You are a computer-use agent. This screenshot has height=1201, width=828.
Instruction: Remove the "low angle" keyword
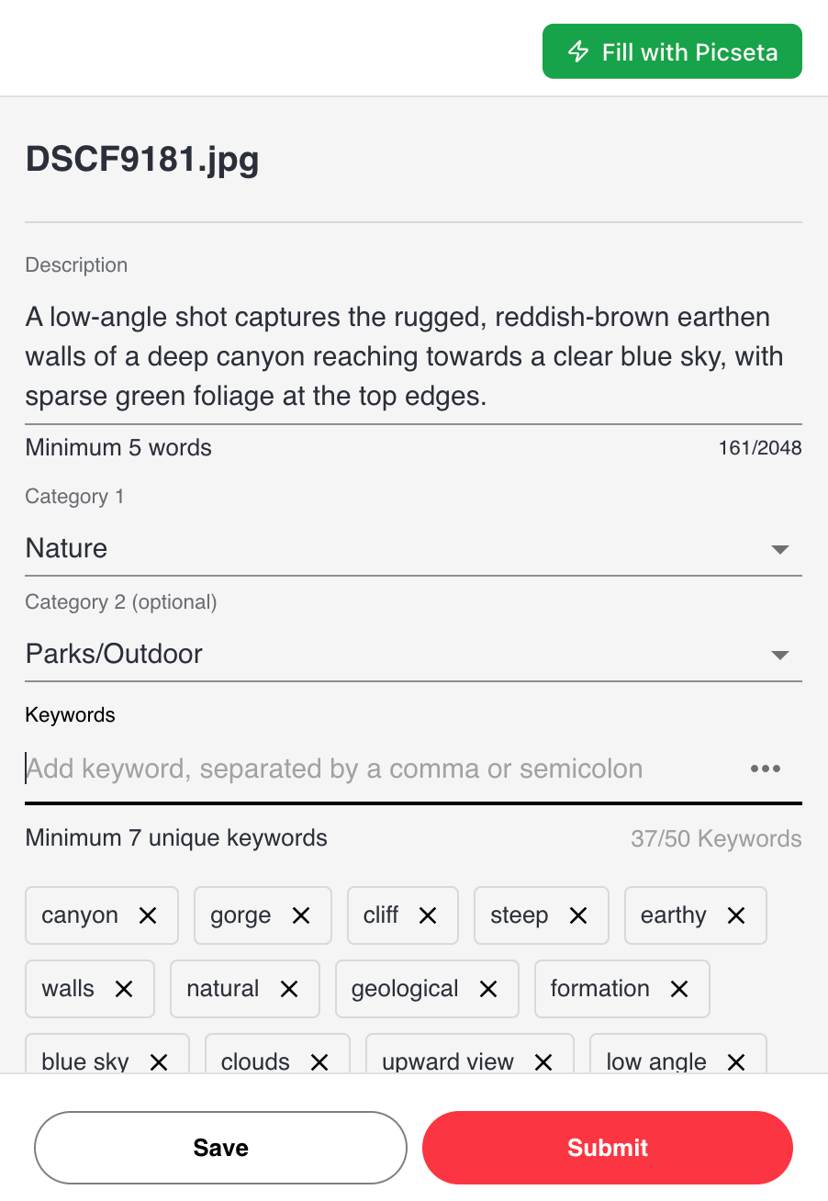coord(735,1062)
